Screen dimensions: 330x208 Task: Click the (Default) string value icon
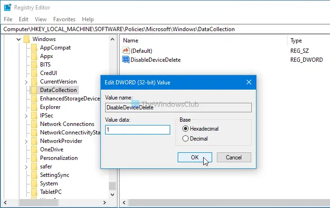(x=126, y=50)
